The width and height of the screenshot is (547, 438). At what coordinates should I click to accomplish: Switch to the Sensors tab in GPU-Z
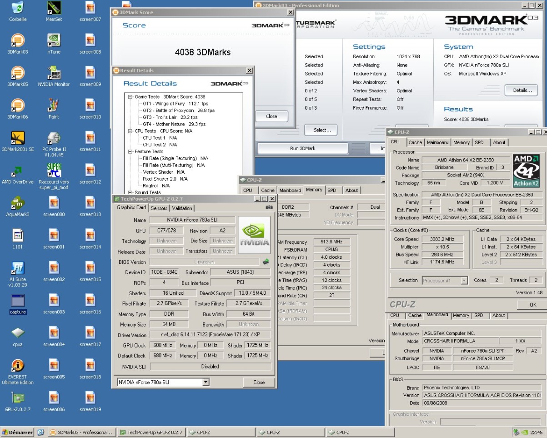click(x=159, y=208)
